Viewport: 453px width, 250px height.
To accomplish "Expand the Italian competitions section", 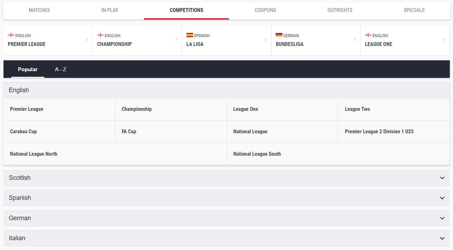I will pos(226,238).
